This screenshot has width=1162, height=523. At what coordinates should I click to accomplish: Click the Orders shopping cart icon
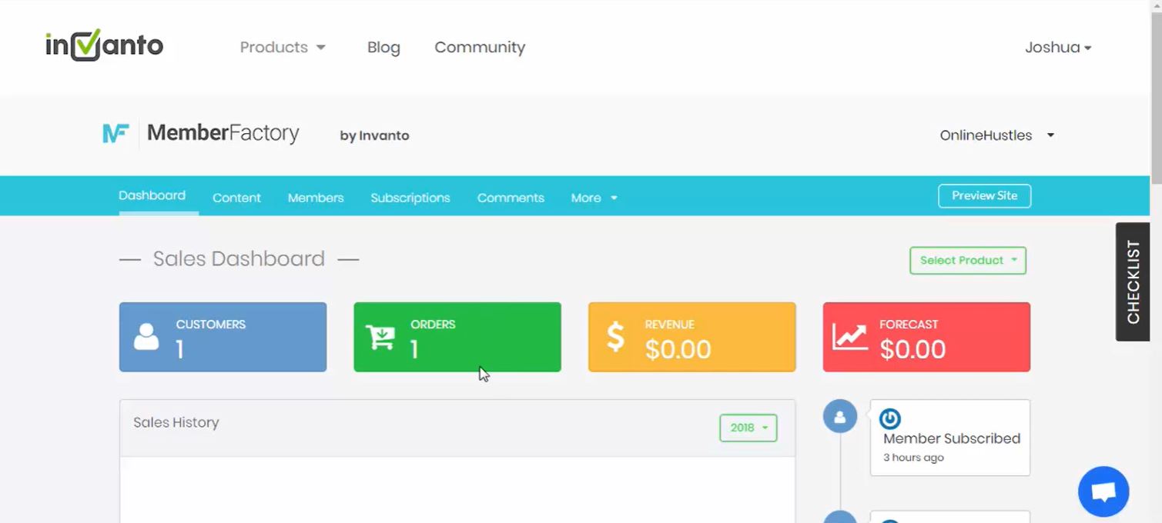click(x=380, y=337)
